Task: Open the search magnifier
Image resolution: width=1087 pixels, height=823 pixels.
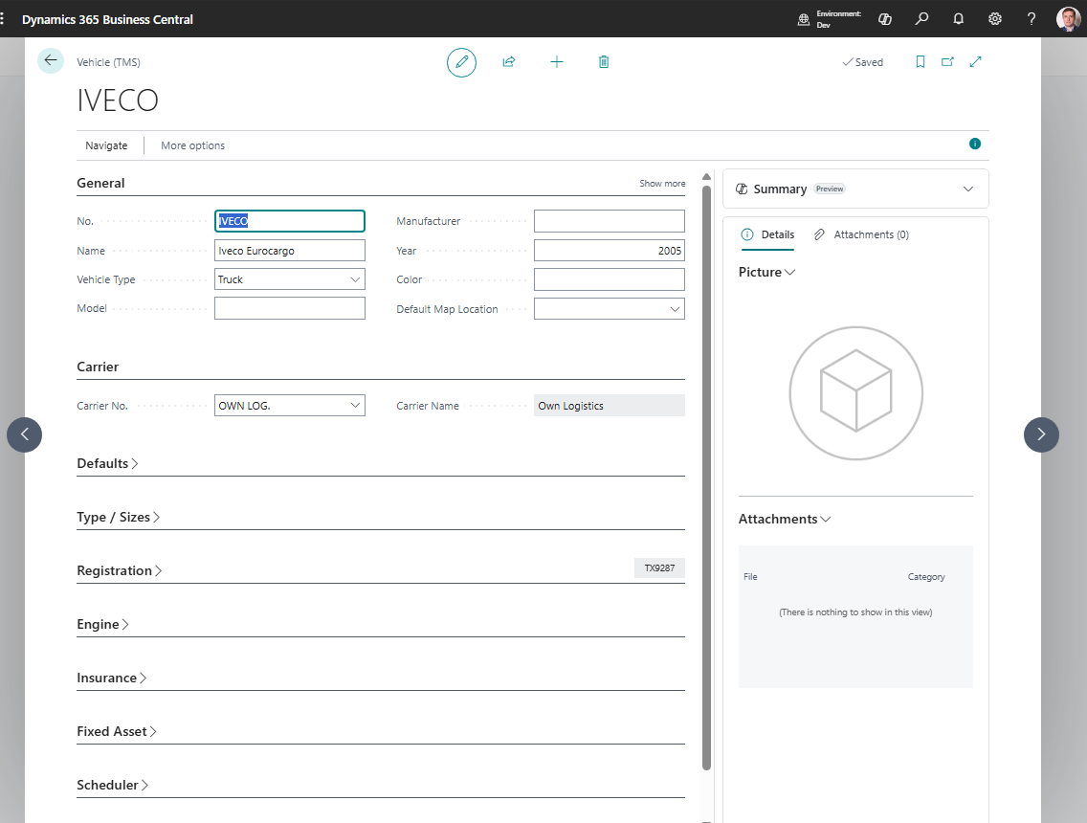Action: tap(921, 19)
